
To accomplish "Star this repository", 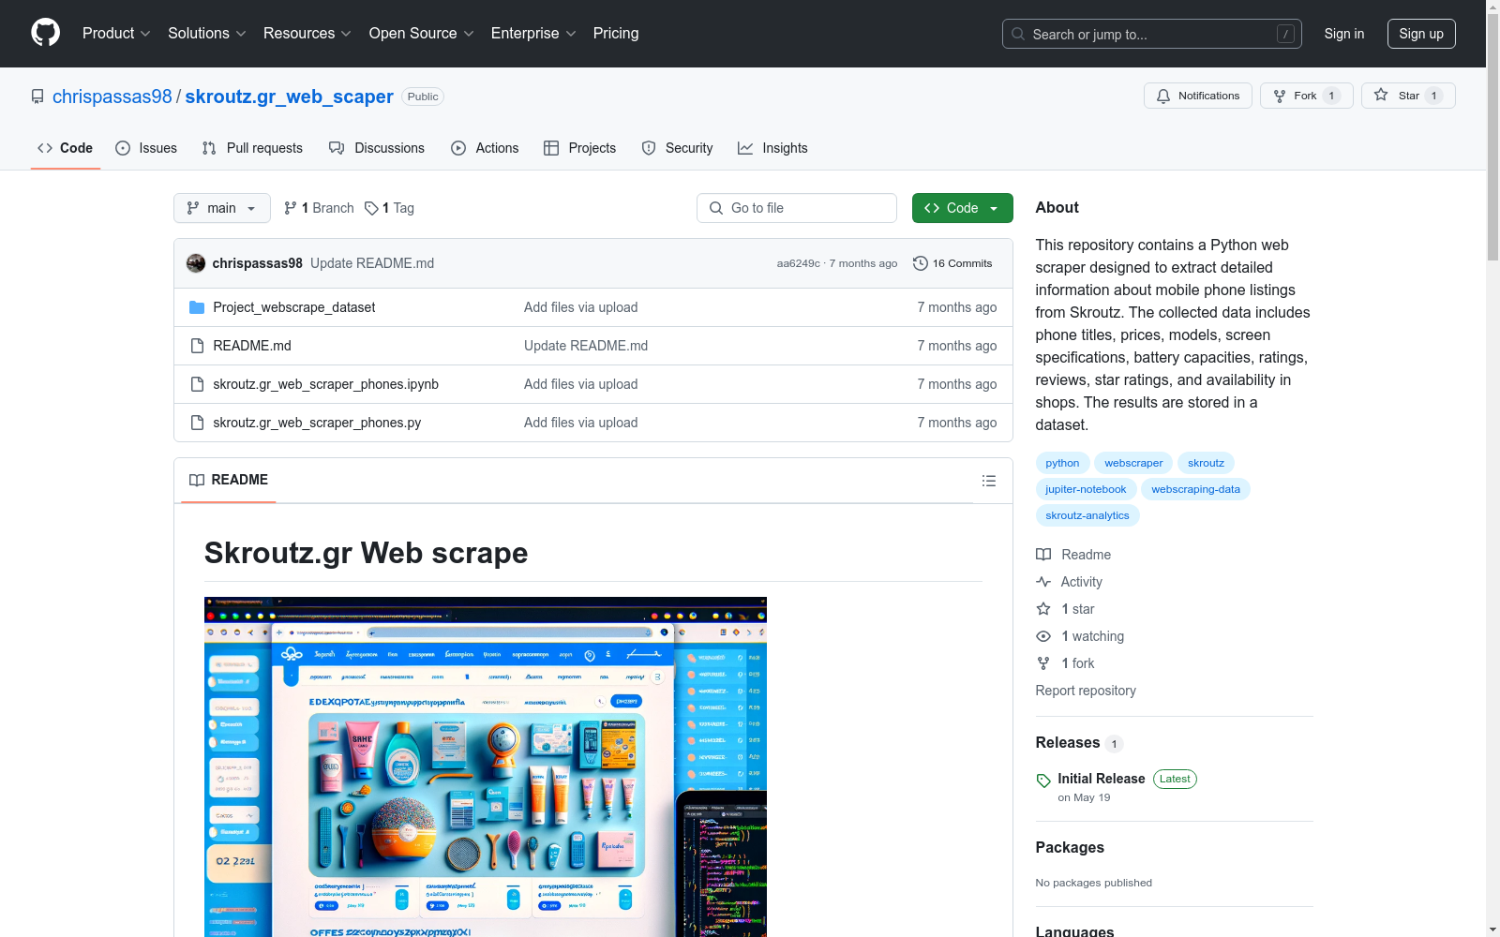I will [1408, 96].
